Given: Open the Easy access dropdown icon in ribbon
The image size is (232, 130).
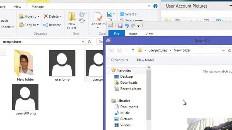Looking at the screenshot, I should [82, 20].
